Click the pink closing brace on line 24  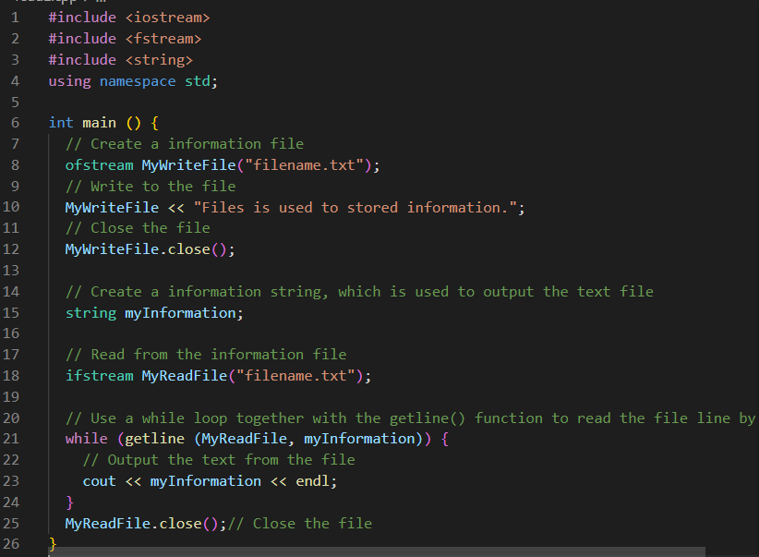tap(69, 503)
